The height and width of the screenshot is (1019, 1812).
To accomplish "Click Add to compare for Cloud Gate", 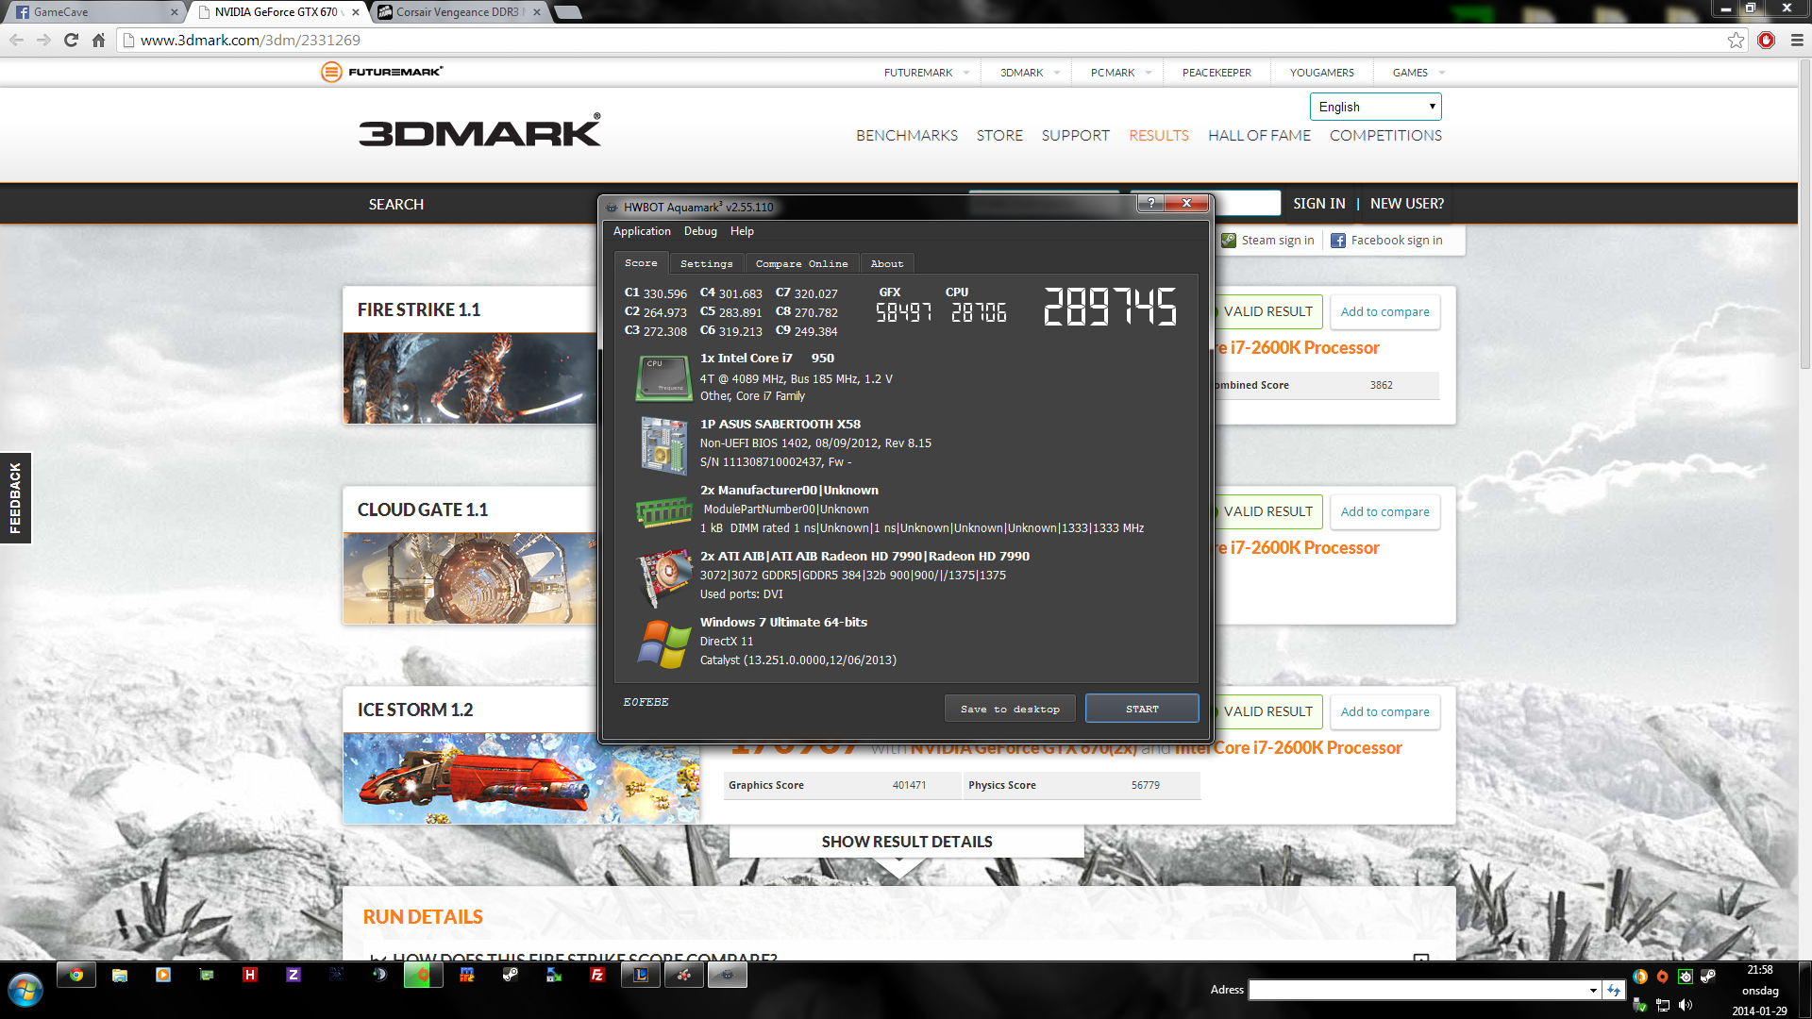I will pos(1384,512).
